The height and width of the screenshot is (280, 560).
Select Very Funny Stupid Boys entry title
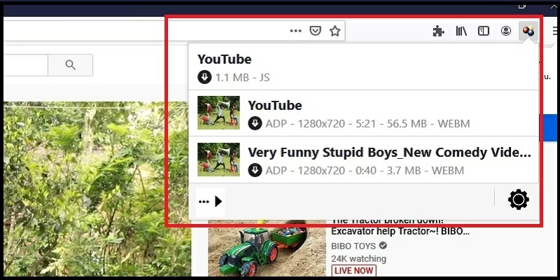pyautogui.click(x=389, y=153)
